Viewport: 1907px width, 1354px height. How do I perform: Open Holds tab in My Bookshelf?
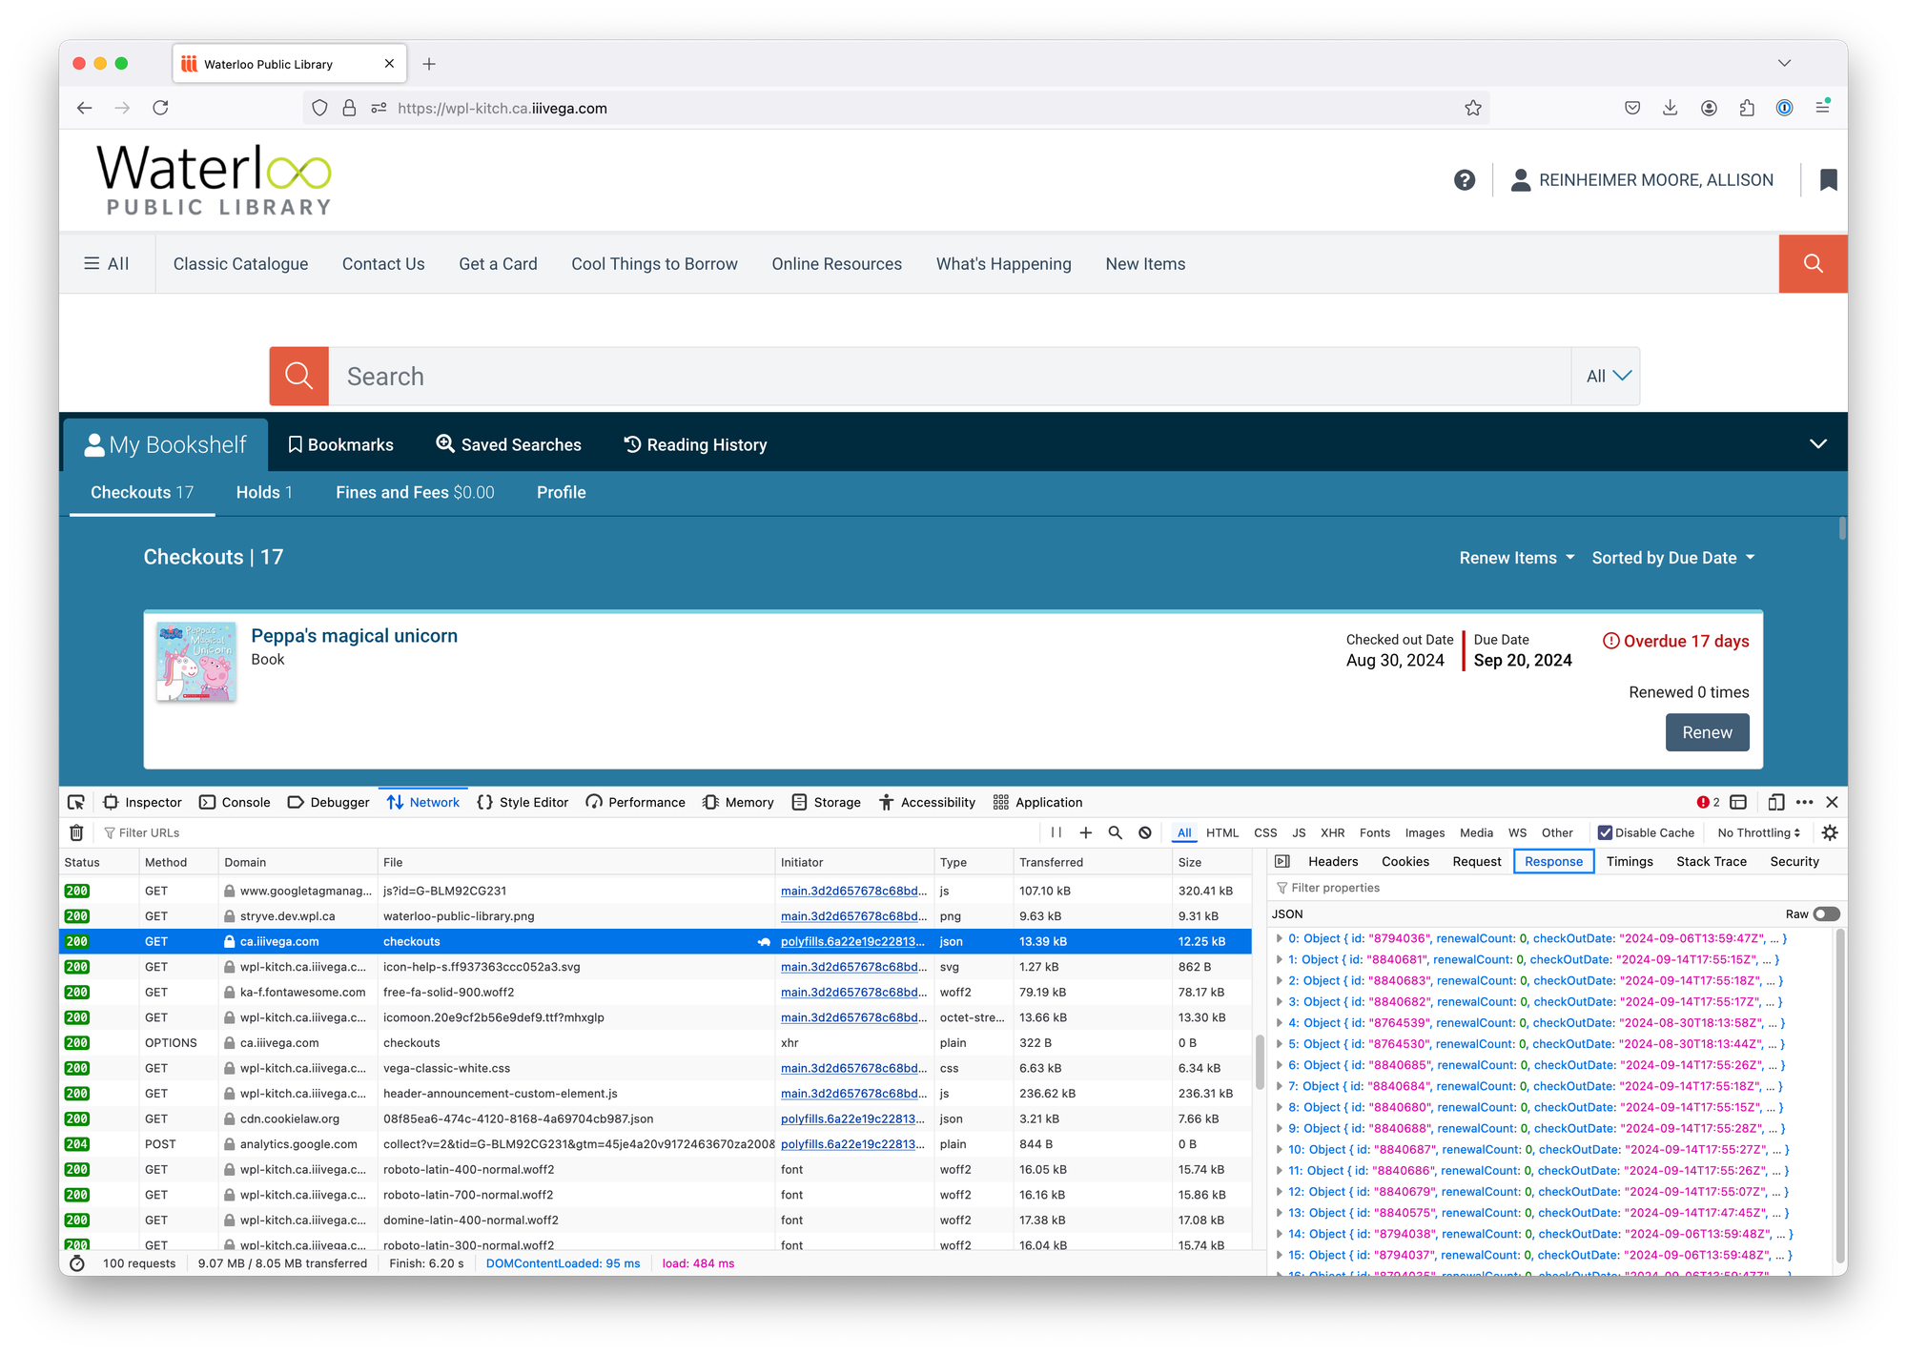(264, 492)
